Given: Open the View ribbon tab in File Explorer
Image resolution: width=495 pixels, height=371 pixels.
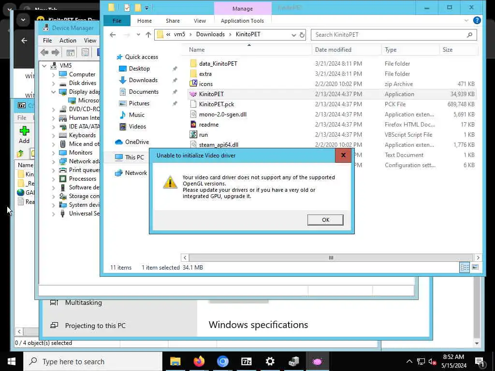Looking at the screenshot, I should pyautogui.click(x=200, y=21).
